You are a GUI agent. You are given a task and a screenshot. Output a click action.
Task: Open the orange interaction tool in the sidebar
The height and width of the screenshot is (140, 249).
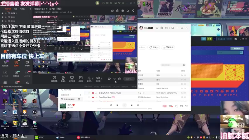(16, 63)
